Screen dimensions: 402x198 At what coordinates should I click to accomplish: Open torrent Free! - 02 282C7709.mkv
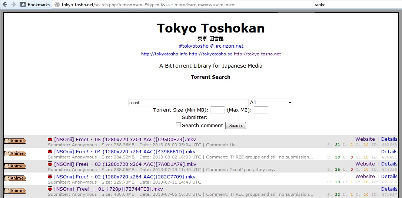(x=125, y=177)
